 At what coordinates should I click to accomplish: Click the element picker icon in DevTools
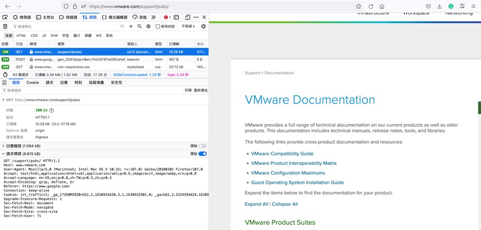click(x=5, y=17)
